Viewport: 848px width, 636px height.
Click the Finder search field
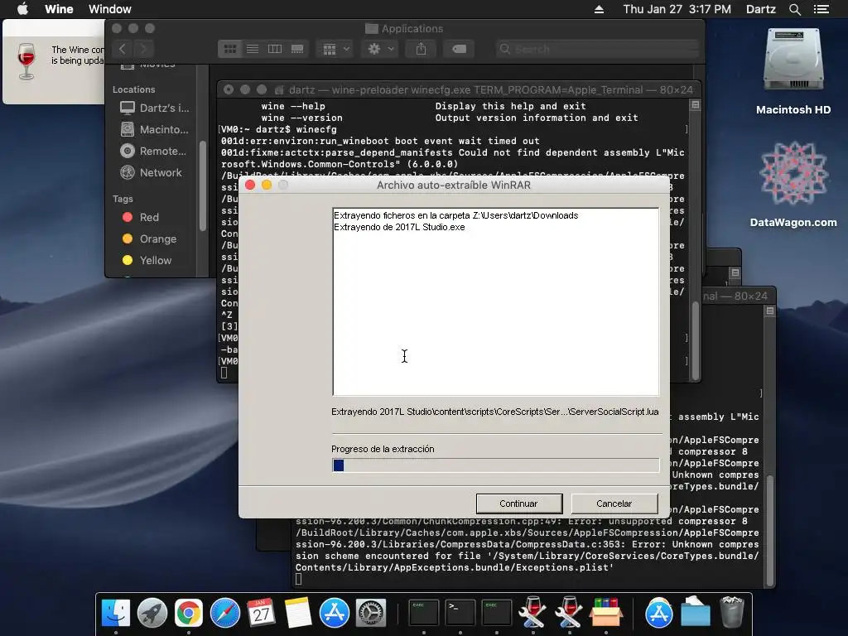tap(597, 49)
